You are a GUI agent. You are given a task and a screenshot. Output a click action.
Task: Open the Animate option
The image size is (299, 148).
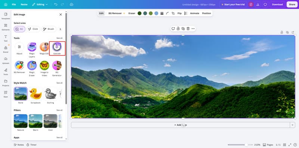click(194, 13)
